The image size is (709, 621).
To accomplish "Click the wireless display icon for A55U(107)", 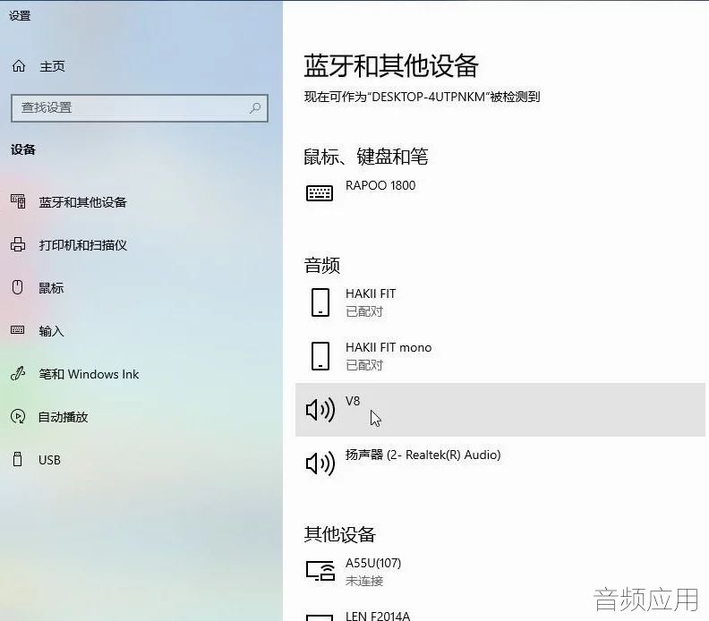I will tap(320, 571).
